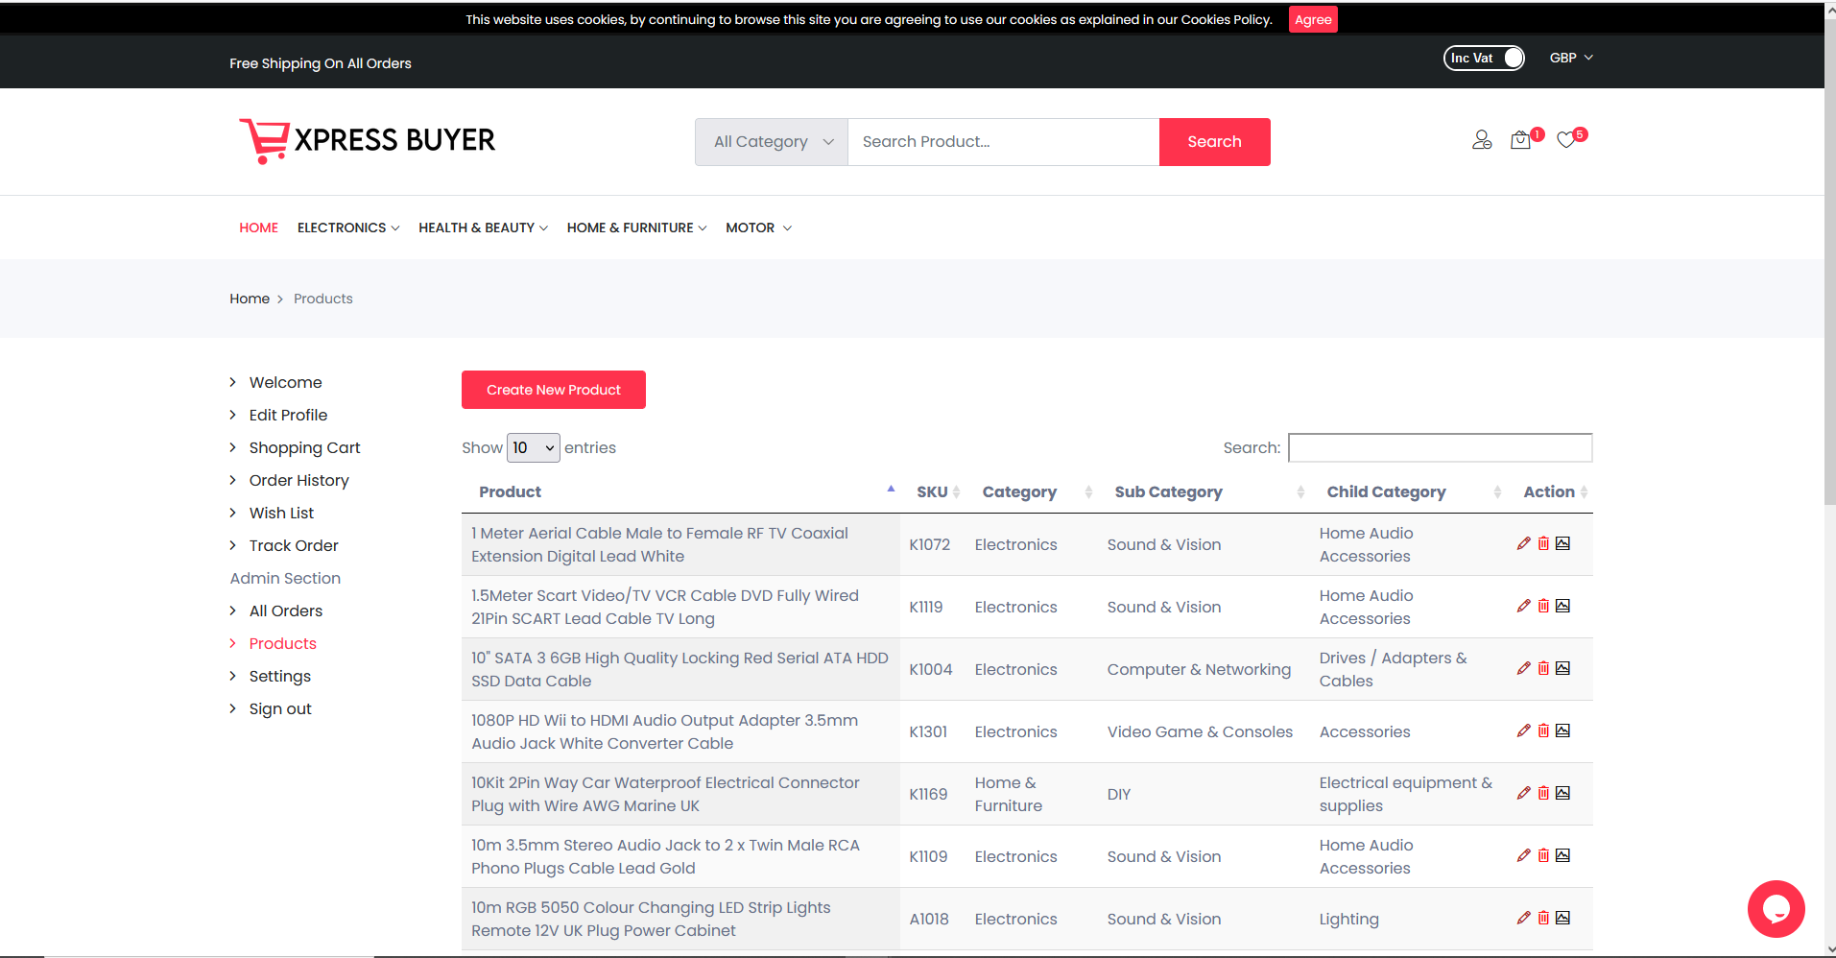Click edit pencil for product A1018
The height and width of the screenshot is (958, 1836).
pyautogui.click(x=1523, y=919)
